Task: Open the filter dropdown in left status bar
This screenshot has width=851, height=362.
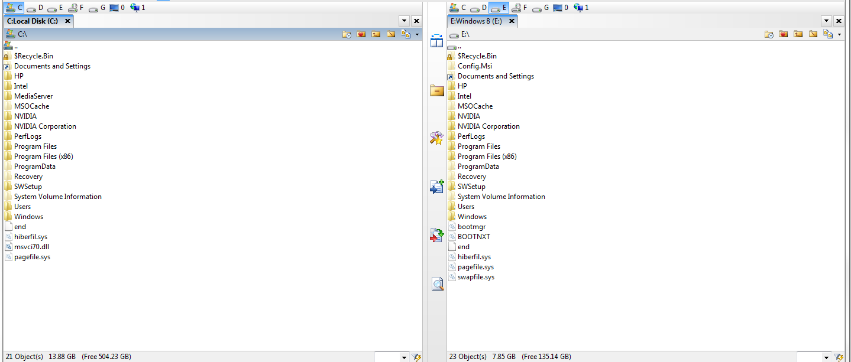Action: click(x=404, y=357)
